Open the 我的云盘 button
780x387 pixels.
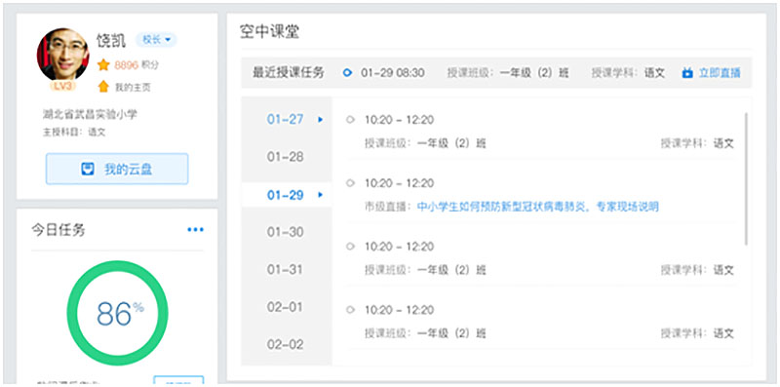(x=117, y=169)
